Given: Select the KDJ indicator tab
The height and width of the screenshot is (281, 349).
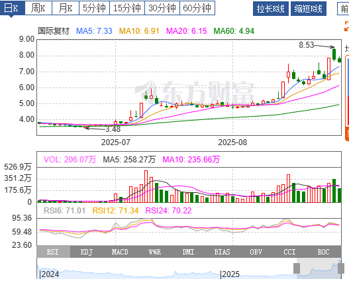Looking at the screenshot, I should [x=87, y=252].
